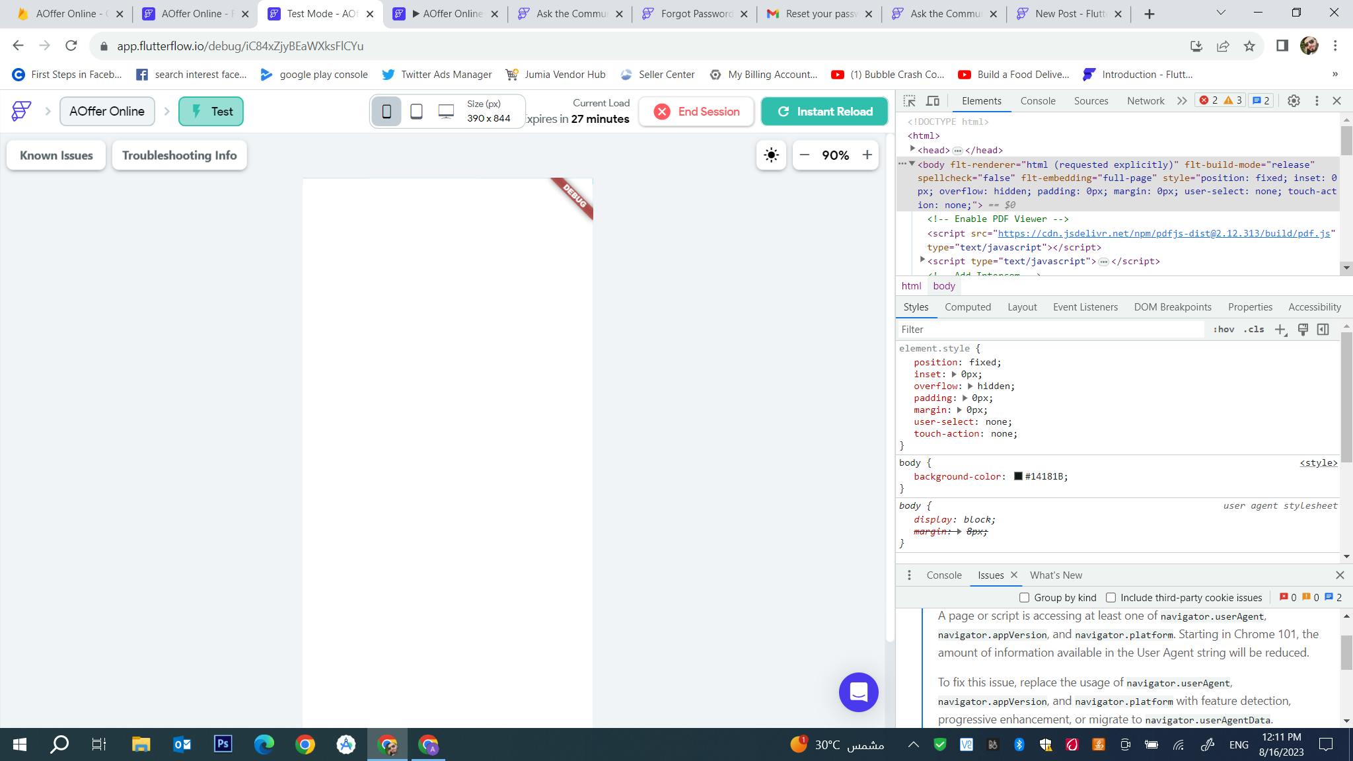Open a new browser tab

click(x=1150, y=14)
